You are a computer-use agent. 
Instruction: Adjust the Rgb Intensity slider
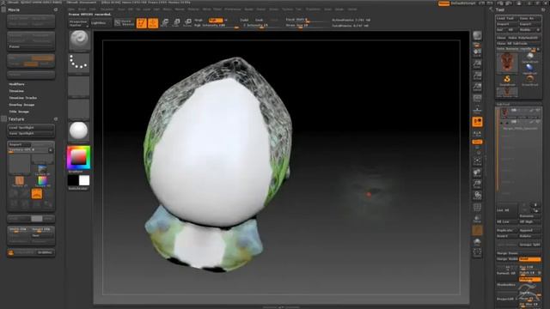coord(216,26)
